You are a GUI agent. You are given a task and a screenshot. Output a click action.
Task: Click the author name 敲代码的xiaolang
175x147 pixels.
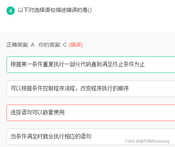(x=154, y=141)
